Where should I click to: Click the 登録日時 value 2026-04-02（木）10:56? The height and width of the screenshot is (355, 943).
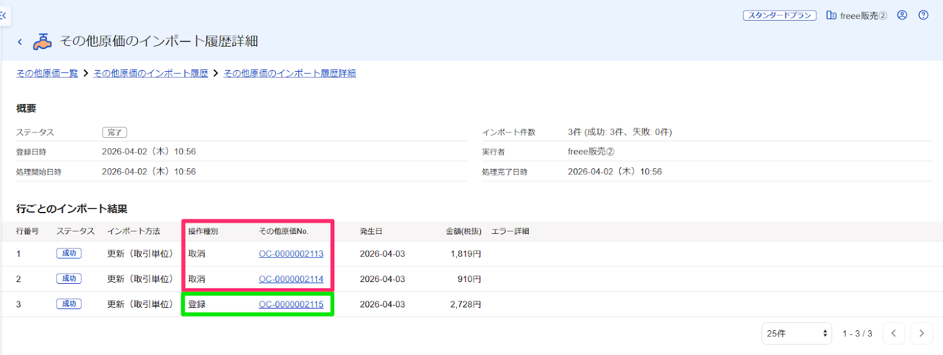pos(149,152)
